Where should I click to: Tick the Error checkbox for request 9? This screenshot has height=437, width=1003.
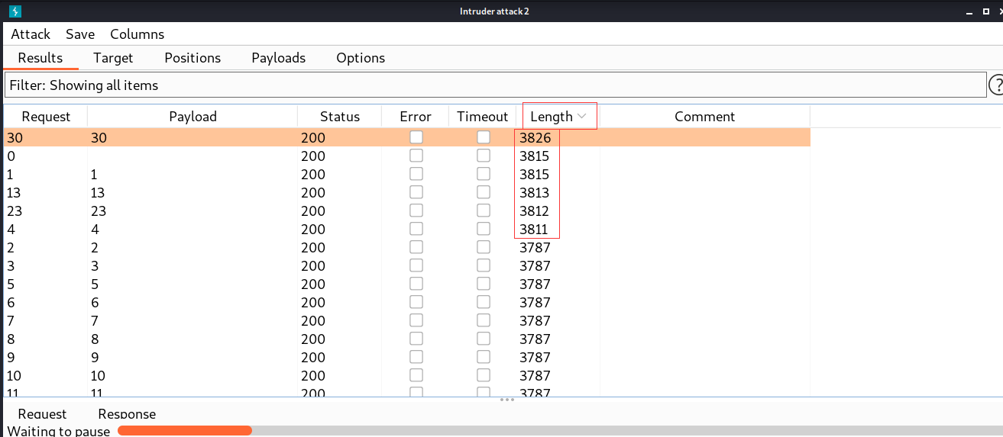pos(416,357)
